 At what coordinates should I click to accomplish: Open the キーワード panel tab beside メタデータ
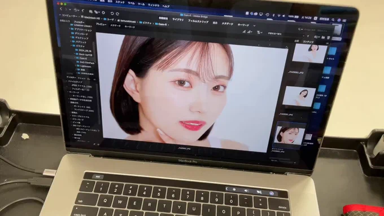click(130, 27)
